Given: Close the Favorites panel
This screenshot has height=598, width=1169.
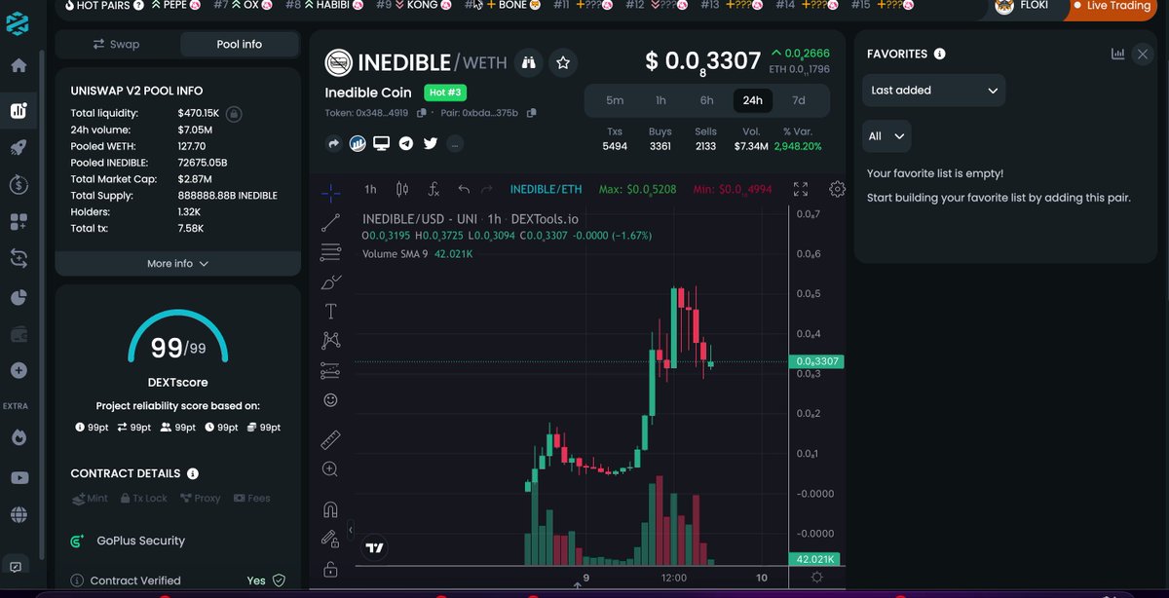Looking at the screenshot, I should (x=1143, y=55).
